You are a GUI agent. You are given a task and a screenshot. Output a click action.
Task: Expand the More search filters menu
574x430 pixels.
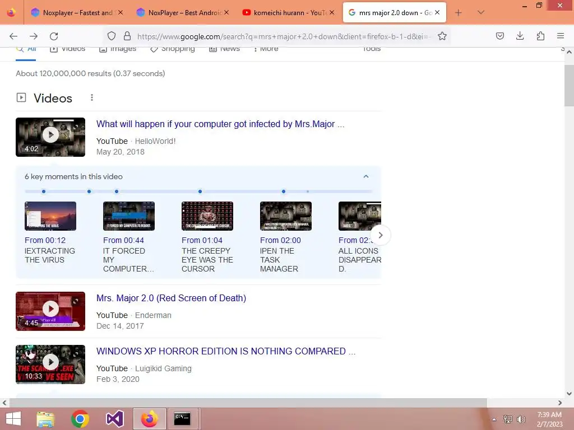point(266,49)
